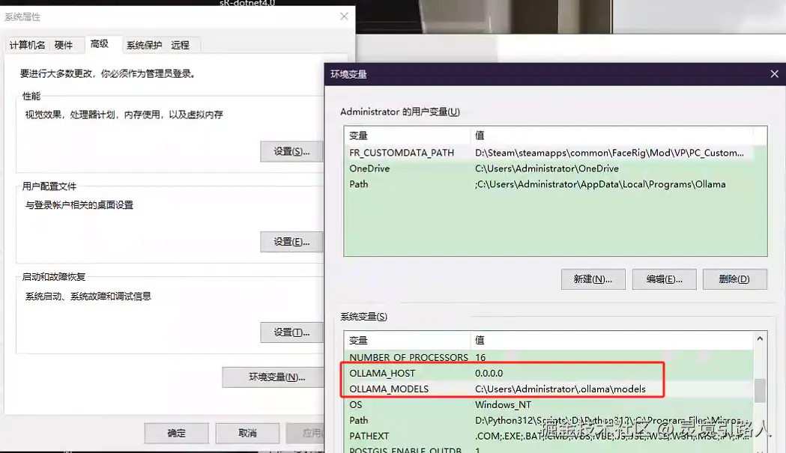This screenshot has width=786, height=453.
Task: Click 设置(E) button under 用户配置文件
Action: pos(291,242)
